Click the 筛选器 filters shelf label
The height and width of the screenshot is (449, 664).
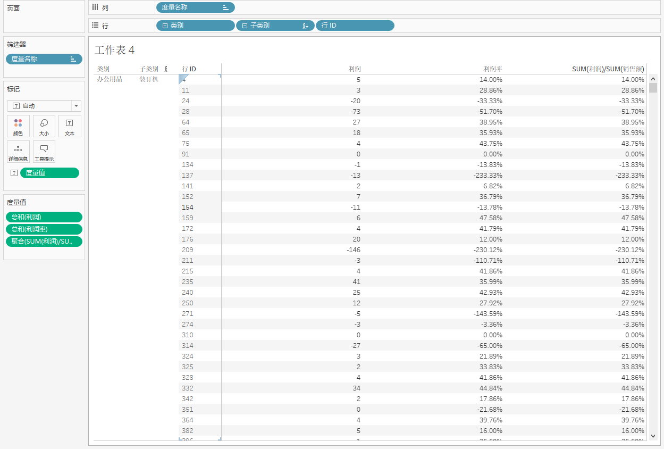[x=16, y=45]
